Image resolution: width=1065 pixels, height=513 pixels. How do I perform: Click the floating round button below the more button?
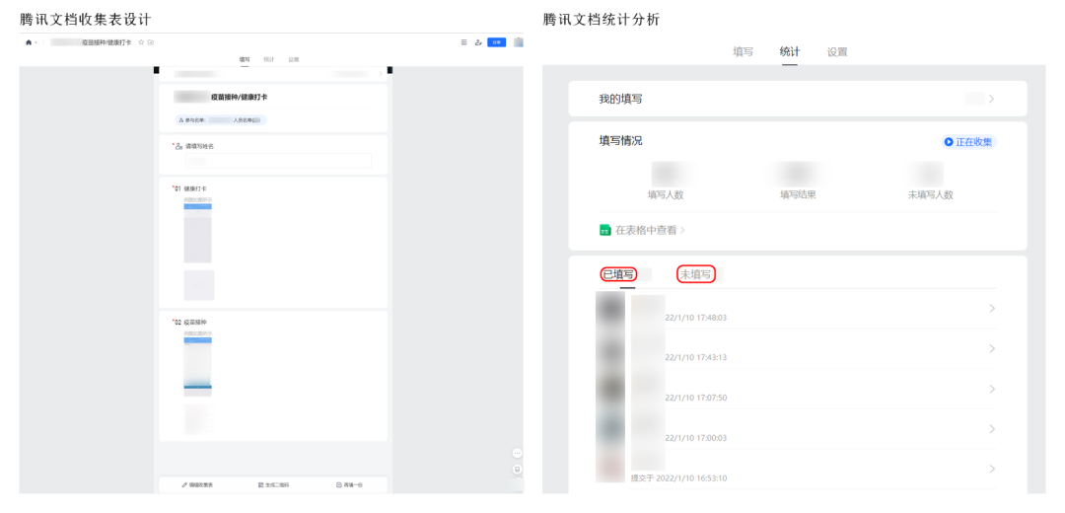(517, 470)
